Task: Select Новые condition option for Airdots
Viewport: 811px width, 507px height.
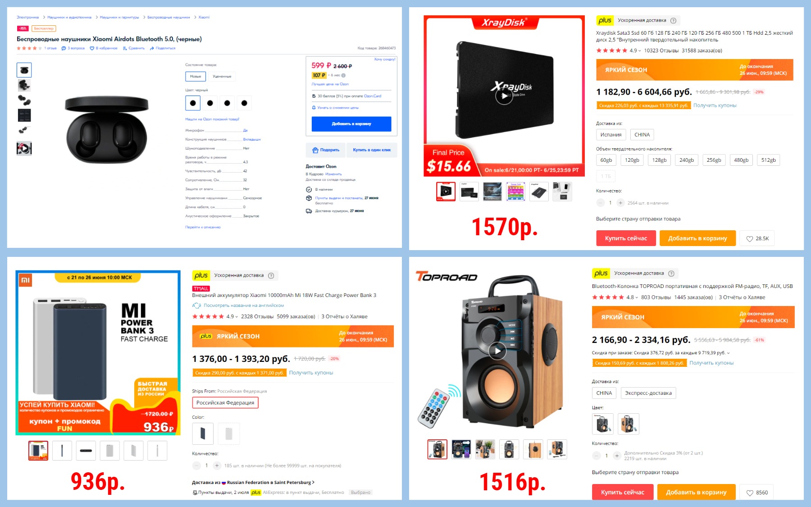Action: 196,77
